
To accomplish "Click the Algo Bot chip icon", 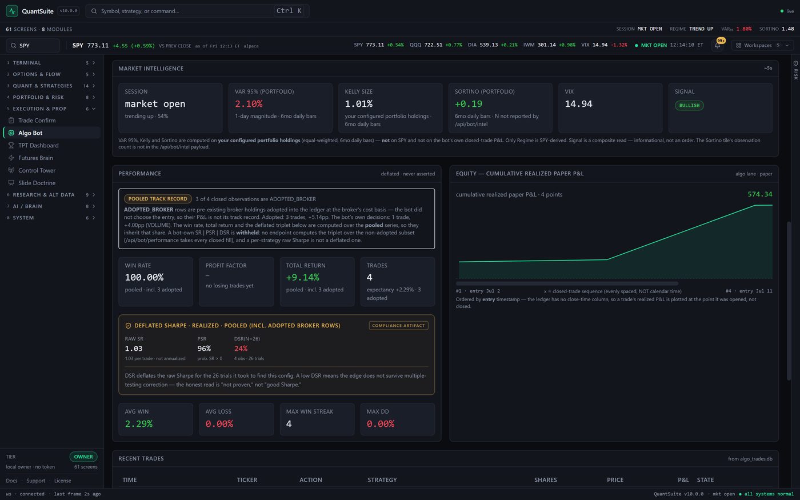I will (x=11, y=133).
